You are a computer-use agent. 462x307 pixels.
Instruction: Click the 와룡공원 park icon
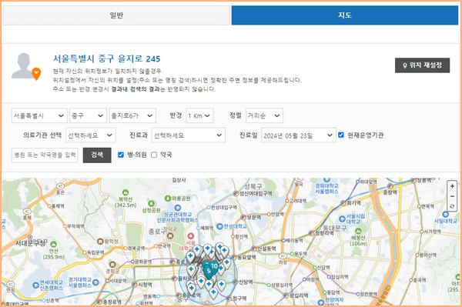coord(168,199)
